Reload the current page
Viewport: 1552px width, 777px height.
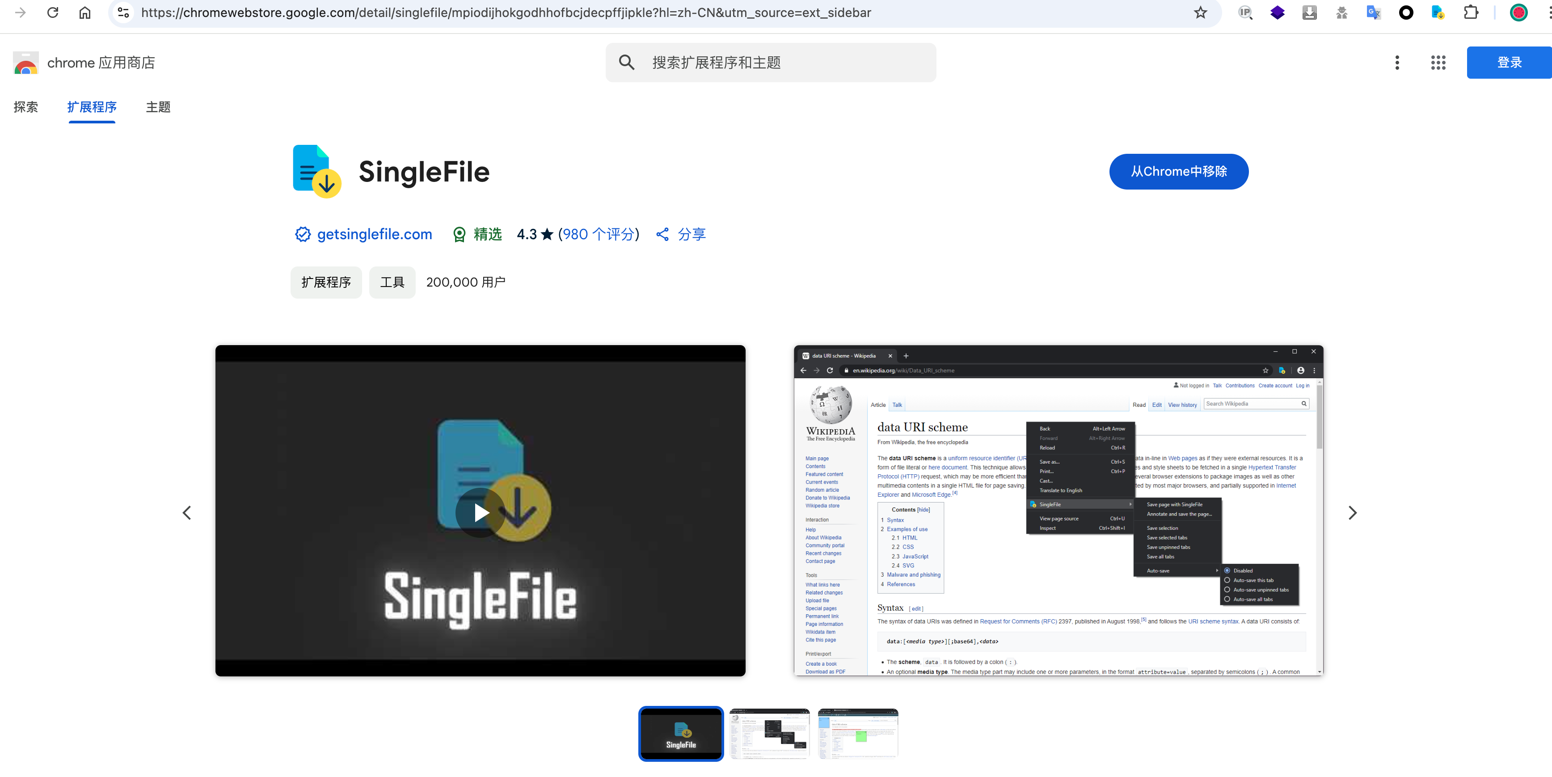53,13
